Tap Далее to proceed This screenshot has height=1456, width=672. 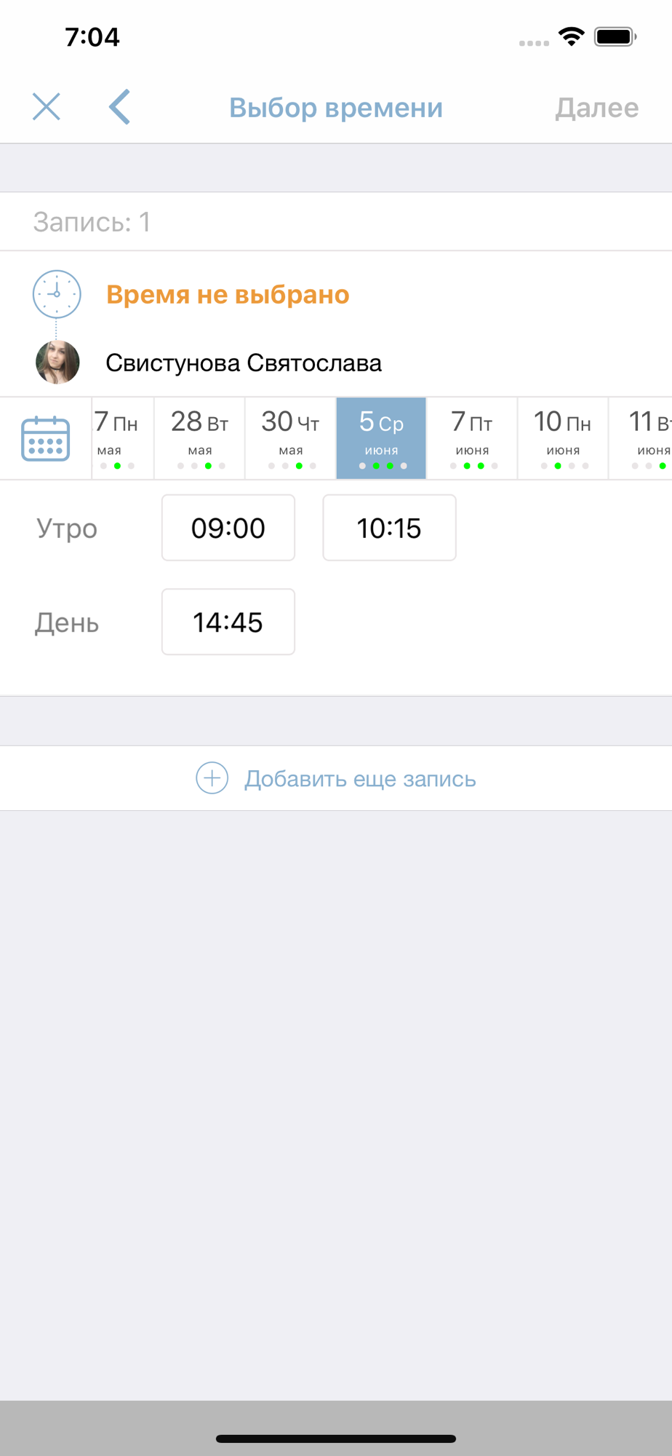[597, 108]
